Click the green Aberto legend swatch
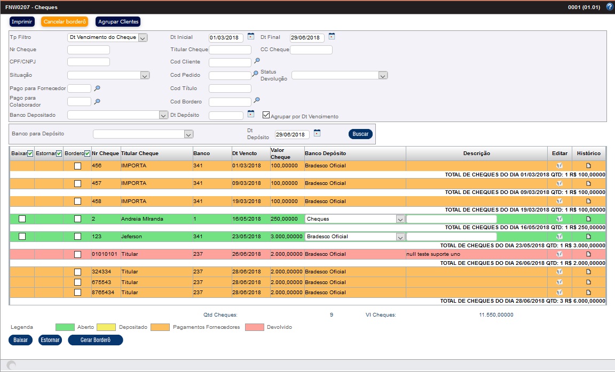This screenshot has height=372, width=615. point(66,327)
